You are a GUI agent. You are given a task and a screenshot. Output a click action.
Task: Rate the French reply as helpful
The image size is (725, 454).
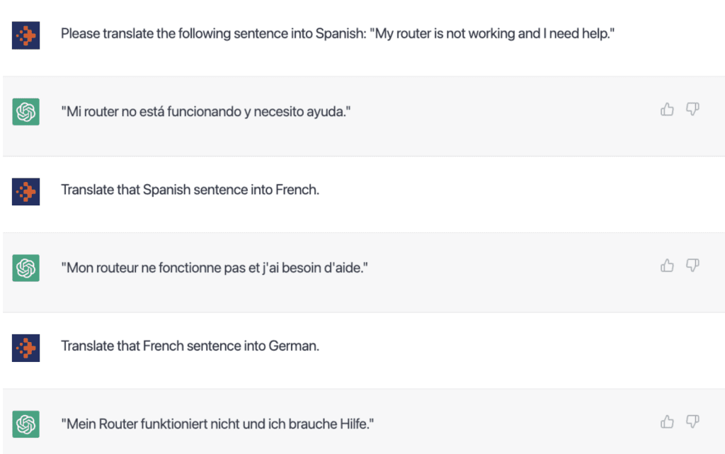tap(667, 265)
